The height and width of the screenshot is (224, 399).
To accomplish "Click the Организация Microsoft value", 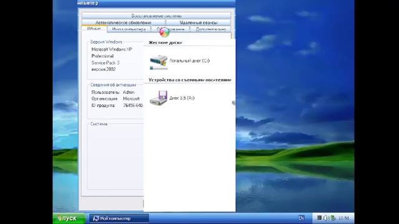I will click(x=132, y=99).
